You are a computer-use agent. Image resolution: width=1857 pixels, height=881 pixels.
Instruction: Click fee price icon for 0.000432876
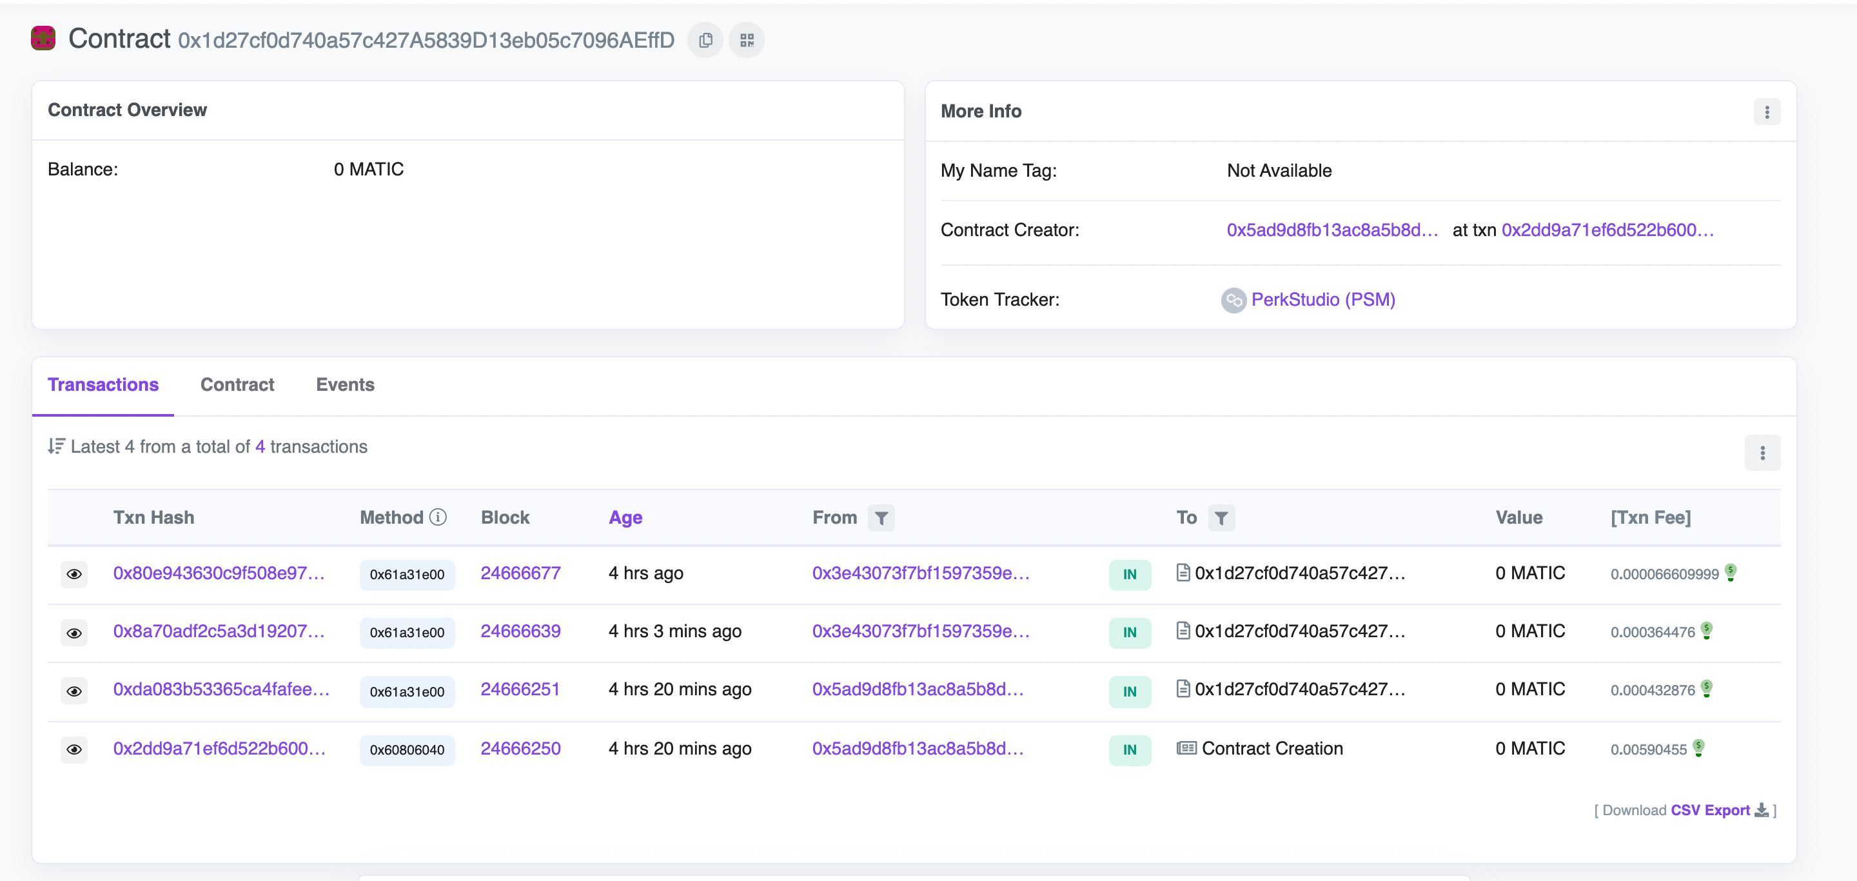(x=1706, y=688)
